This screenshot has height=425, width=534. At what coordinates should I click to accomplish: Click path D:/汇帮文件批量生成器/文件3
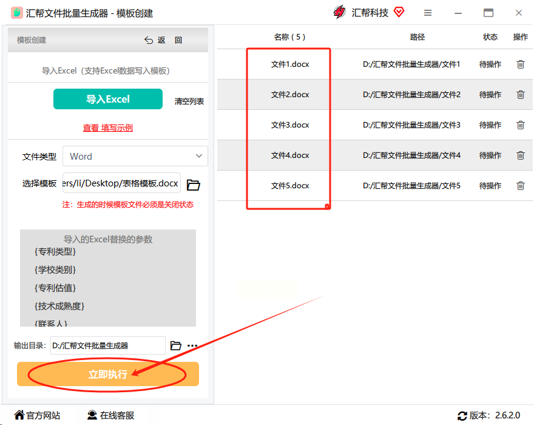(411, 124)
